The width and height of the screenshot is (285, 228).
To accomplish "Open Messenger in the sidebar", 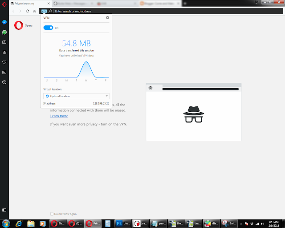I will pyautogui.click(x=4, y=22).
